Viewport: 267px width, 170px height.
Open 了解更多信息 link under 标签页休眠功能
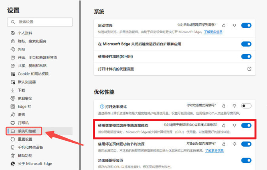tap(214, 151)
